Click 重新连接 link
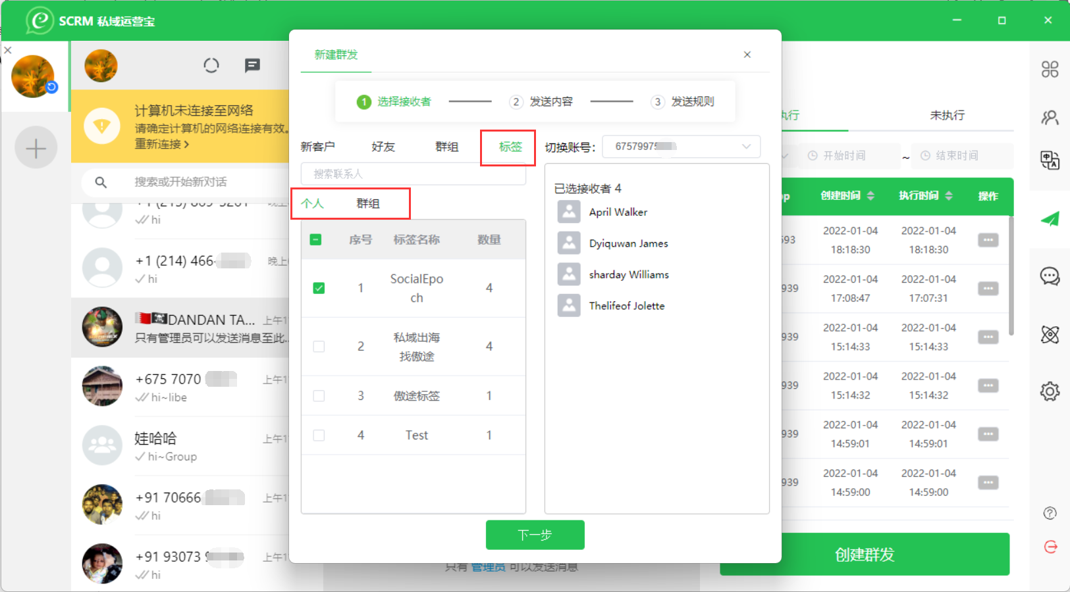1070x592 pixels. pyautogui.click(x=162, y=144)
